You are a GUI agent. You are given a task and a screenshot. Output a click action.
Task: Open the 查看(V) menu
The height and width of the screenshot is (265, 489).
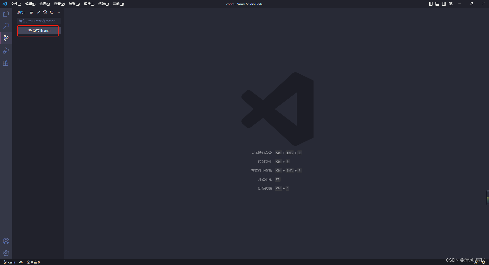point(59,4)
